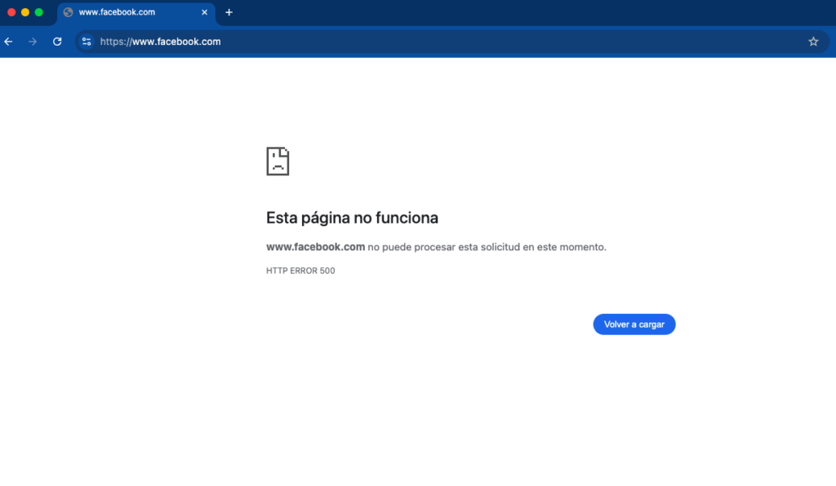Click the heading Esta página no funciona
Image resolution: width=836 pixels, height=486 pixels.
point(352,218)
